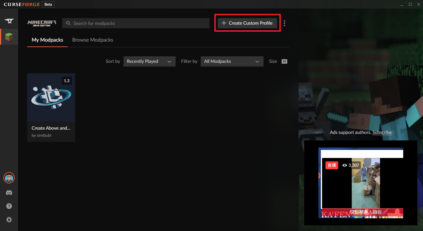This screenshot has height=231, width=423.
Task: Open the Discord icon in sidebar
Action: [9, 193]
